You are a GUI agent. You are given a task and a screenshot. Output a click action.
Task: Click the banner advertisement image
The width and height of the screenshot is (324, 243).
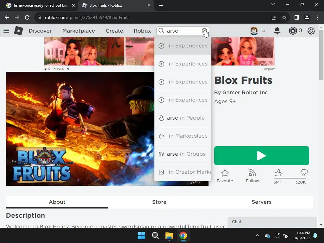click(99, 51)
